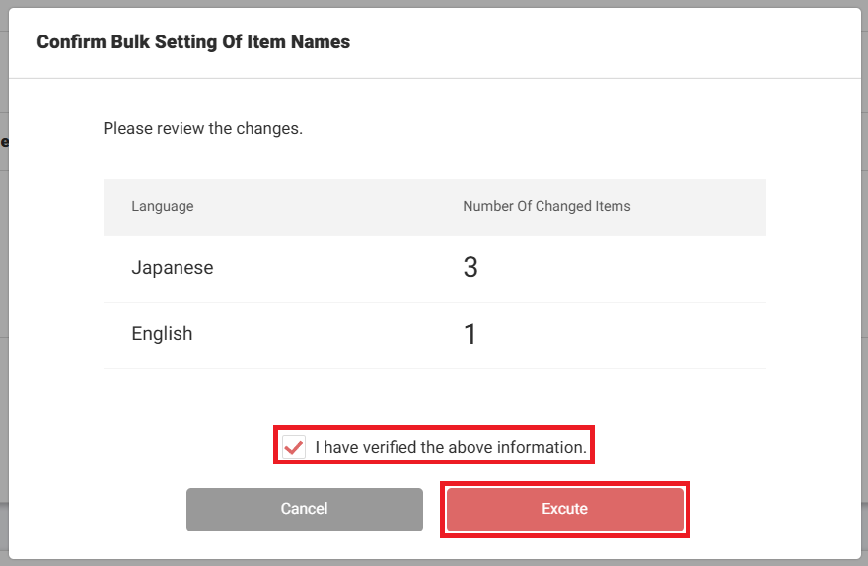
Task: Click the 'I have verified the above information' label
Action: click(x=451, y=447)
